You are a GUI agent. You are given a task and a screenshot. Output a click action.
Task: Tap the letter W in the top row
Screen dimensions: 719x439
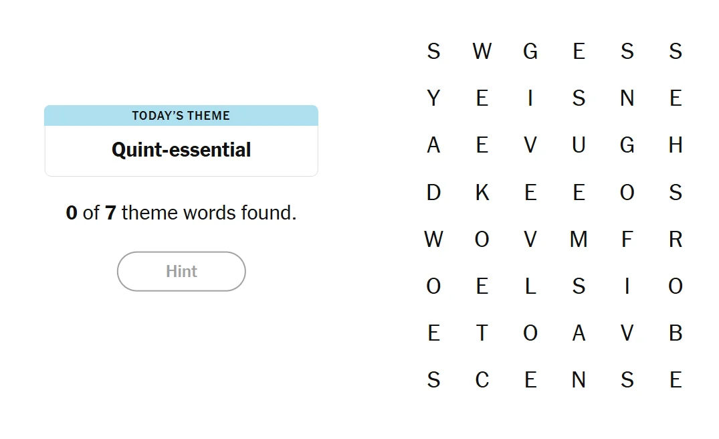(x=482, y=51)
